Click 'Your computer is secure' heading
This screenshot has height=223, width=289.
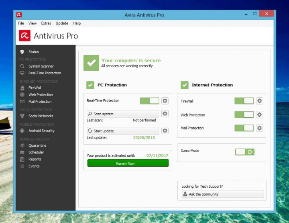131,61
